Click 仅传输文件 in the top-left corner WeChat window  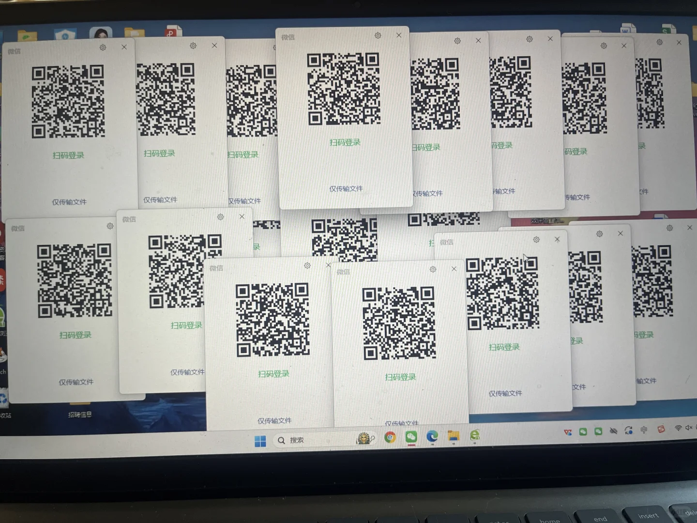tap(69, 202)
